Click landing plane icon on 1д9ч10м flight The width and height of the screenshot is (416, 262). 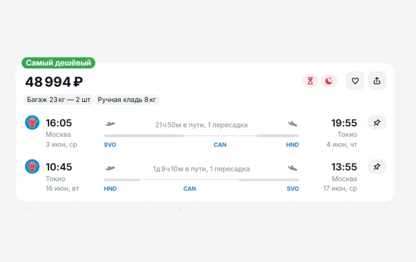point(293,168)
